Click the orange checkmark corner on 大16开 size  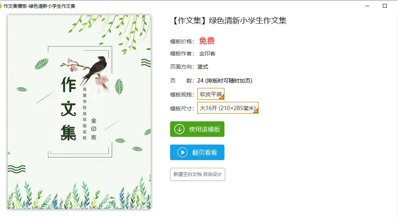256,111
